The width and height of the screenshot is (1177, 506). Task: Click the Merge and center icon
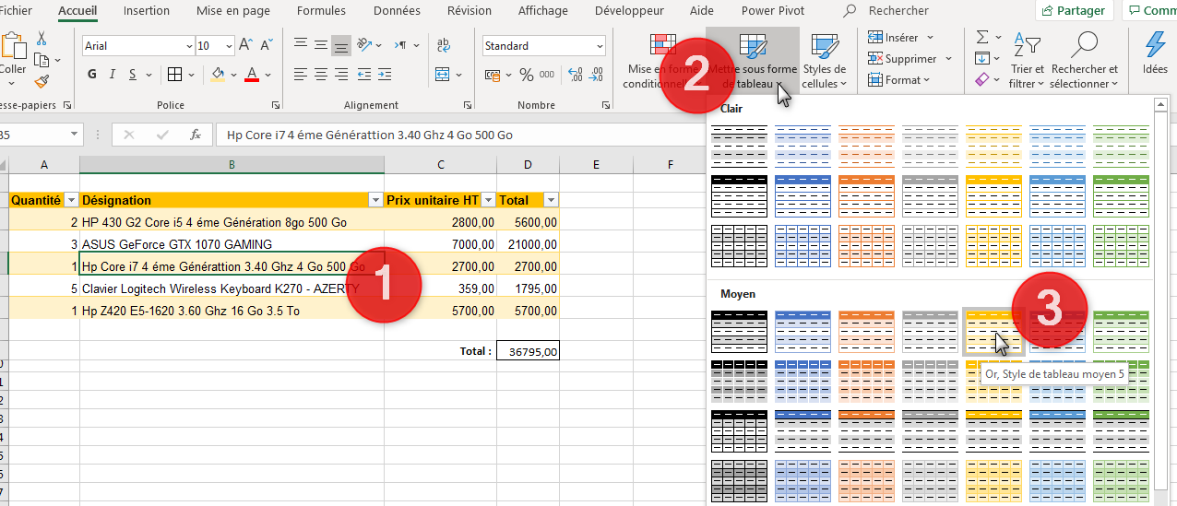(442, 74)
